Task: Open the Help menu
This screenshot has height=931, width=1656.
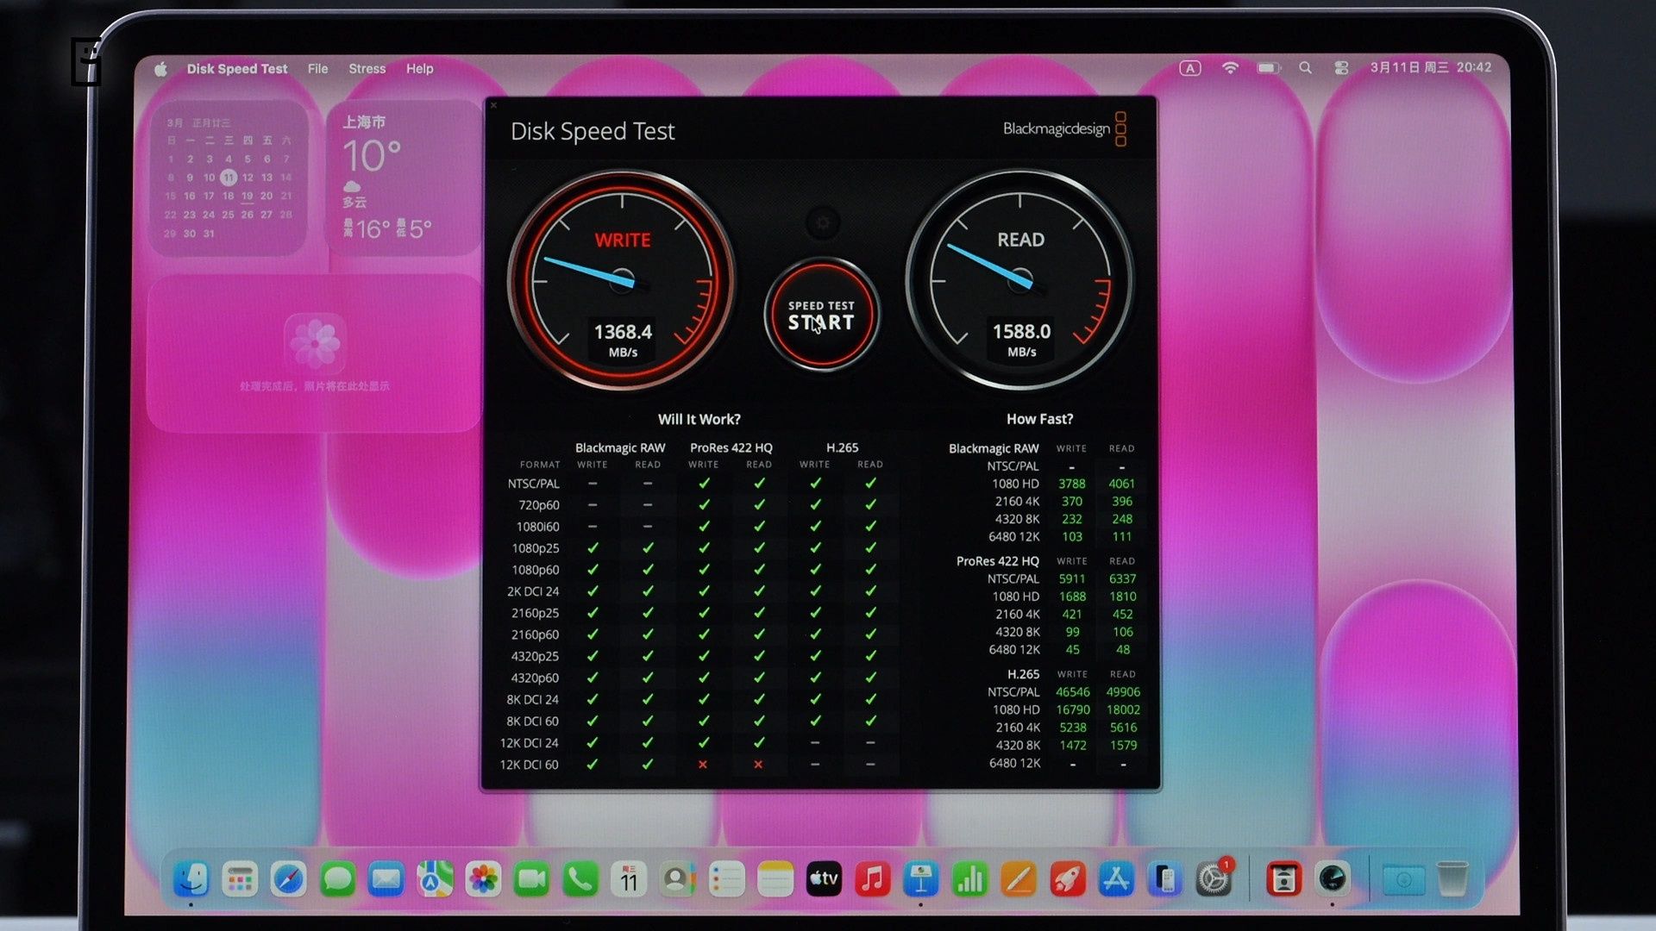Action: 419,69
